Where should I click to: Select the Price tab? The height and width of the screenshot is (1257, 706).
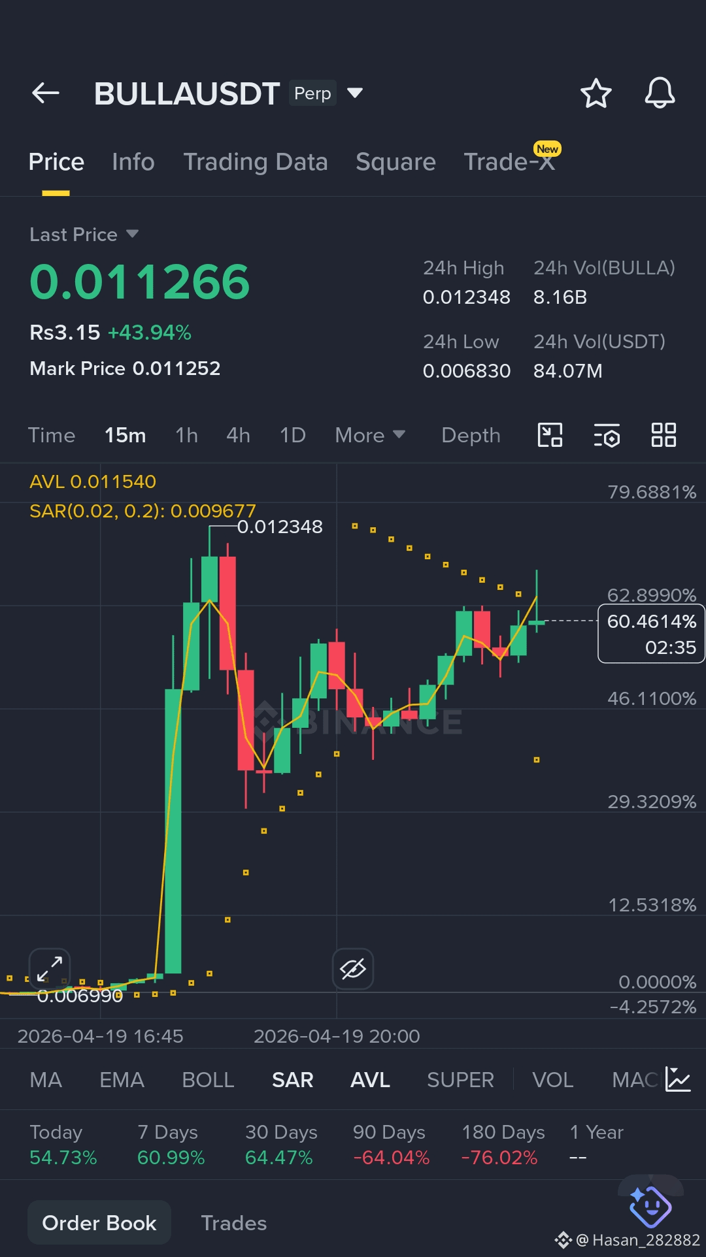56,162
